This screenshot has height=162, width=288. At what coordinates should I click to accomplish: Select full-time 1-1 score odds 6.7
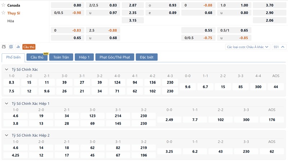[205, 87]
